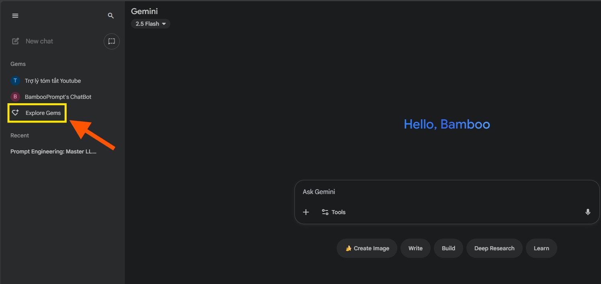Open Trợ lý tóm tắt Youtube gem

click(53, 81)
